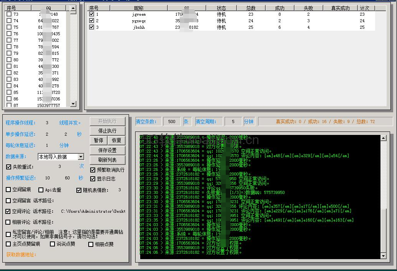Click 操作频繁延迟 value 60
Screen dimensions: 397x271
coord(67,178)
